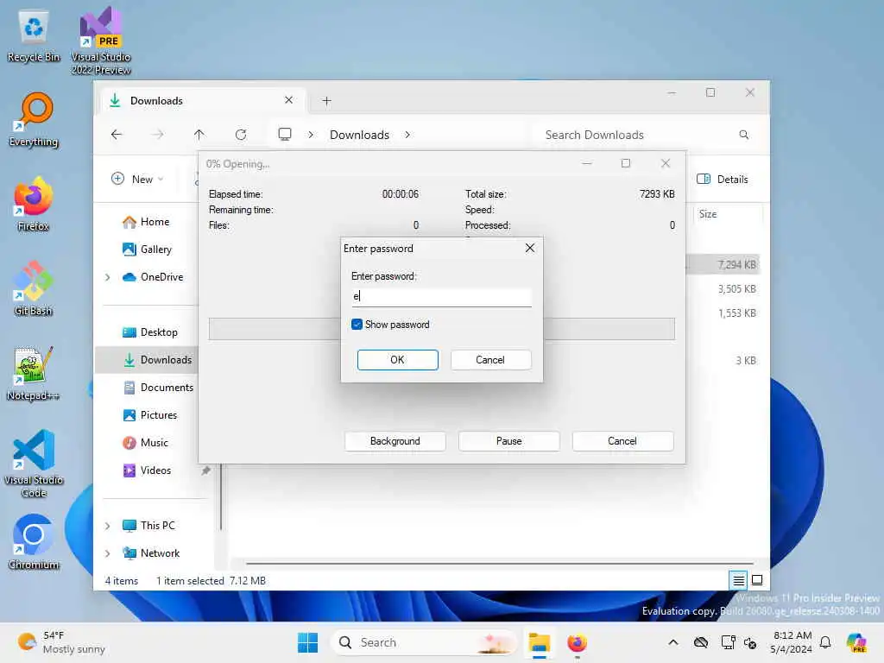Screen dimensions: 884x663
Task: Sort files by the Size column
Action: coord(727,214)
